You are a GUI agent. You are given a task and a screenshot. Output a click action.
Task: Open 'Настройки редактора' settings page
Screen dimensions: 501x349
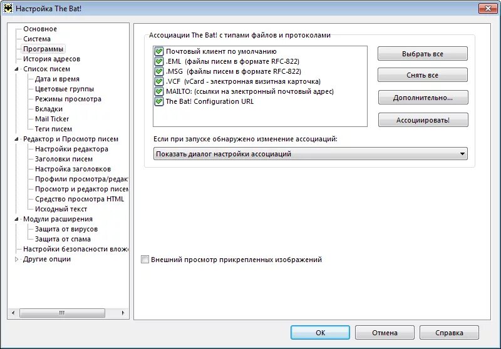[x=71, y=149]
